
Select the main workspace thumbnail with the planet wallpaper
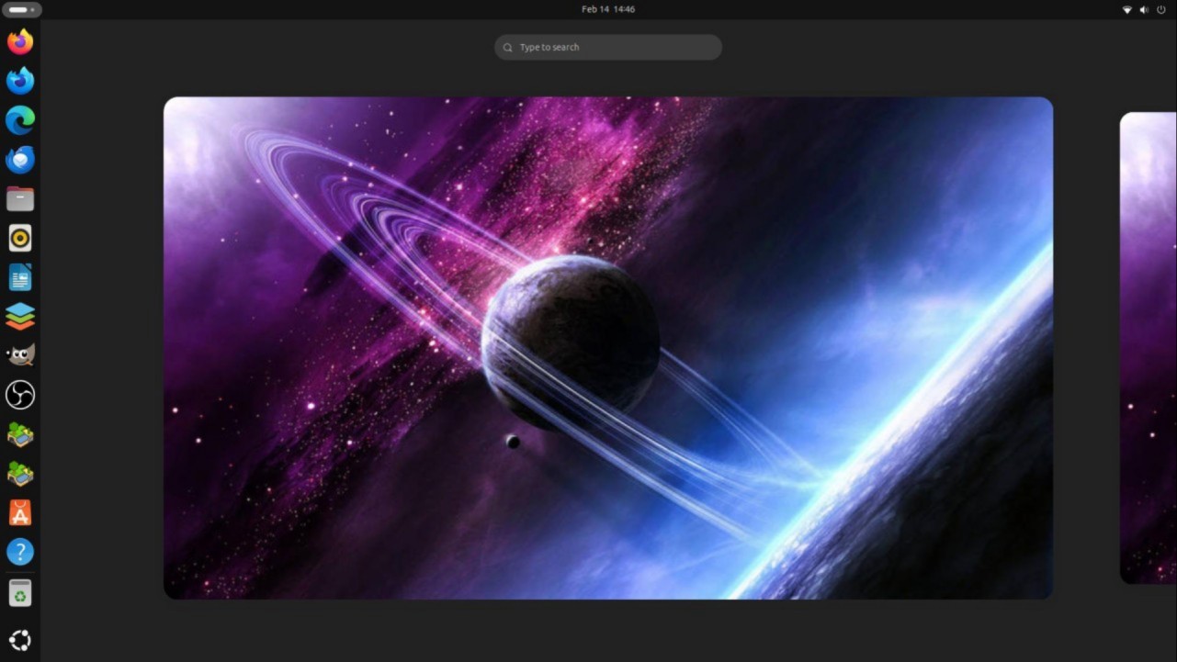point(608,348)
